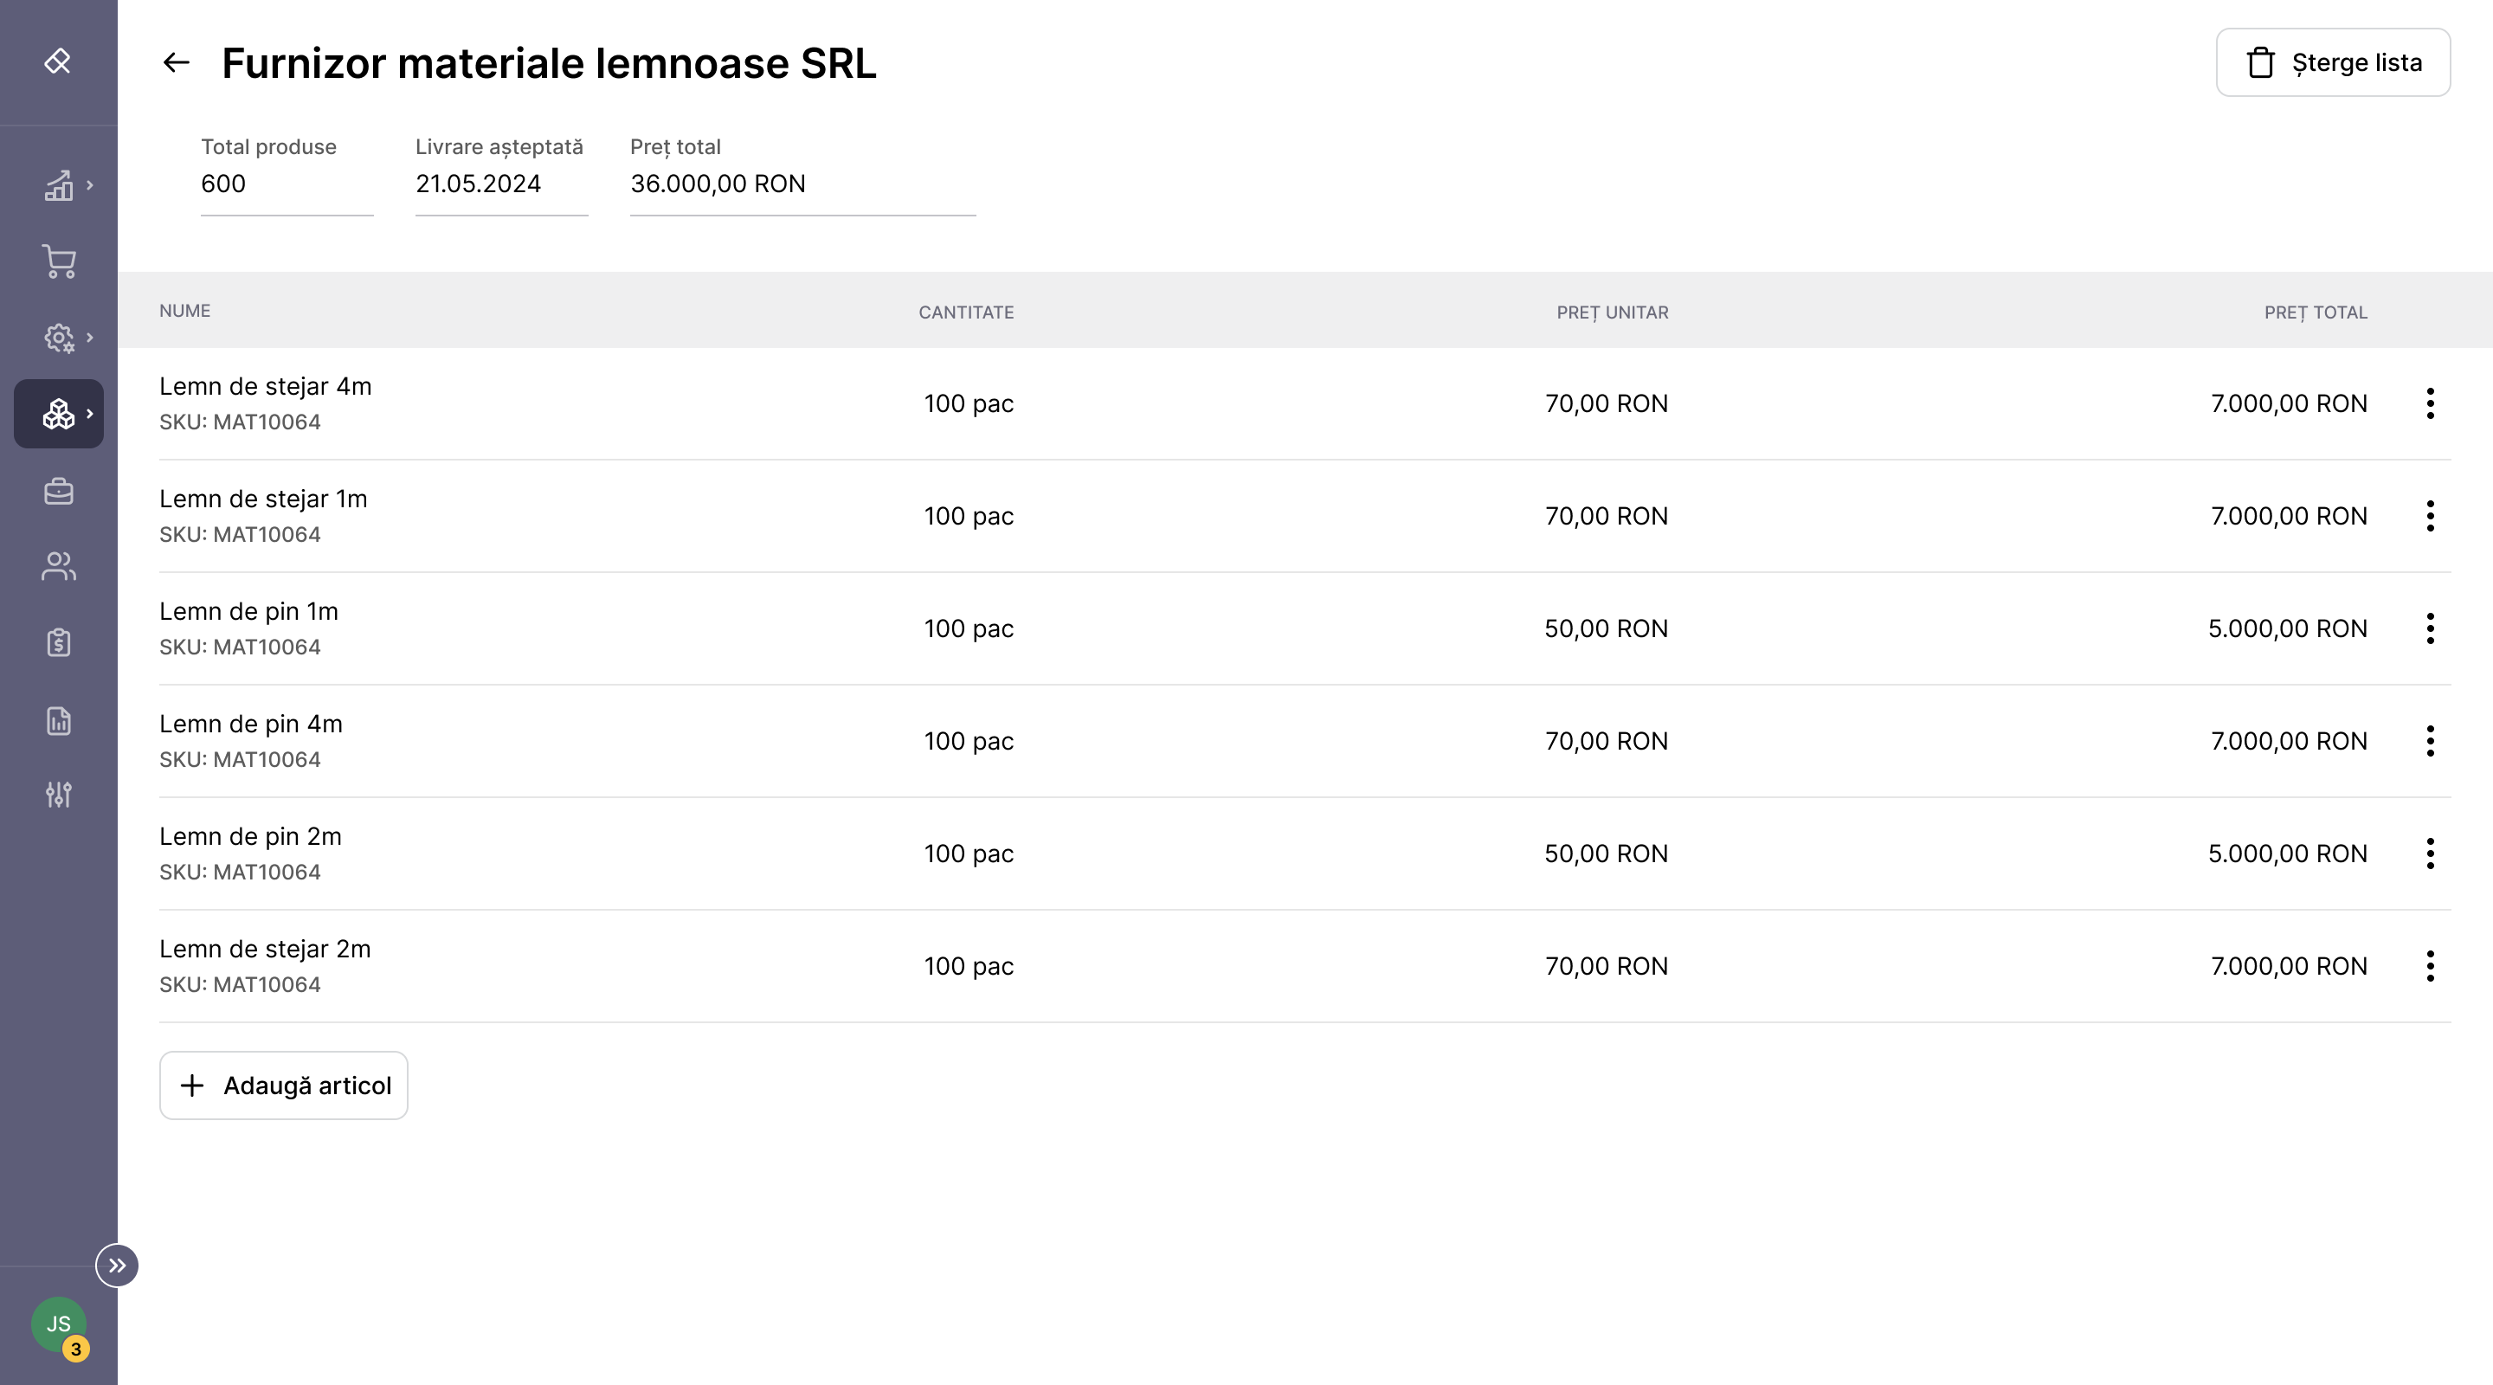2493x1385 pixels.
Task: Open the sliders adjustments sidebar icon
Action: pos(58,794)
